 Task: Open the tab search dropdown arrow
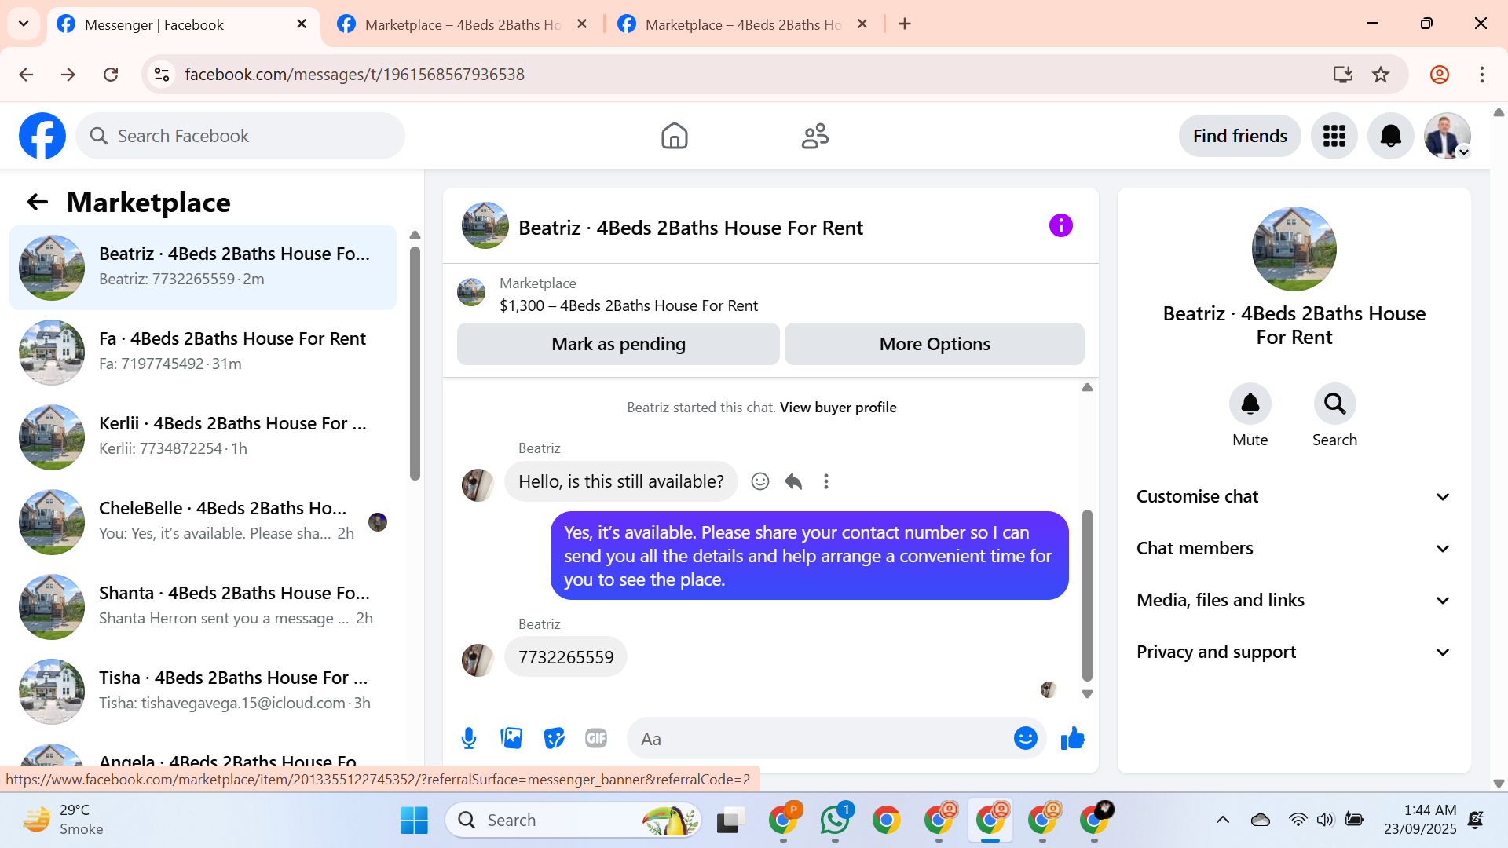click(x=24, y=24)
